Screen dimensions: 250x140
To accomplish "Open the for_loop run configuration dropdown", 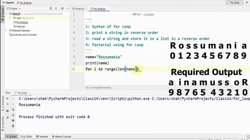I will tap(235, 2).
